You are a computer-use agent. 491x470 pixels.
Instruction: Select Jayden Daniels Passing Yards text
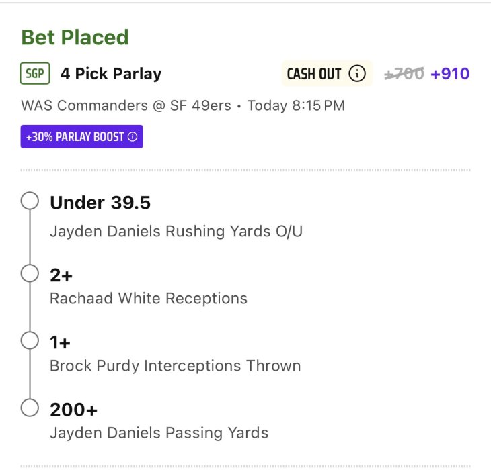tap(159, 433)
